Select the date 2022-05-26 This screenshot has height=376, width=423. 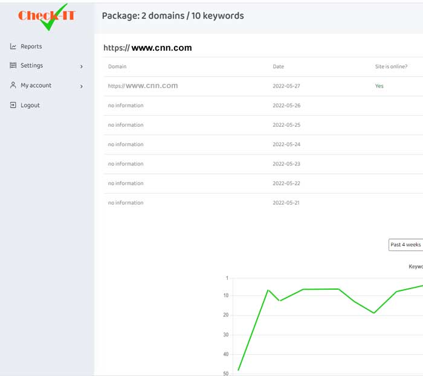(x=286, y=105)
